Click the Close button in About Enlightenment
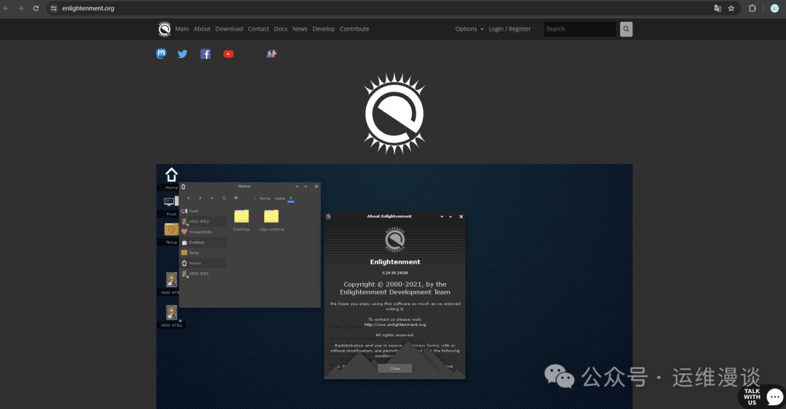The image size is (786, 409). (394, 368)
